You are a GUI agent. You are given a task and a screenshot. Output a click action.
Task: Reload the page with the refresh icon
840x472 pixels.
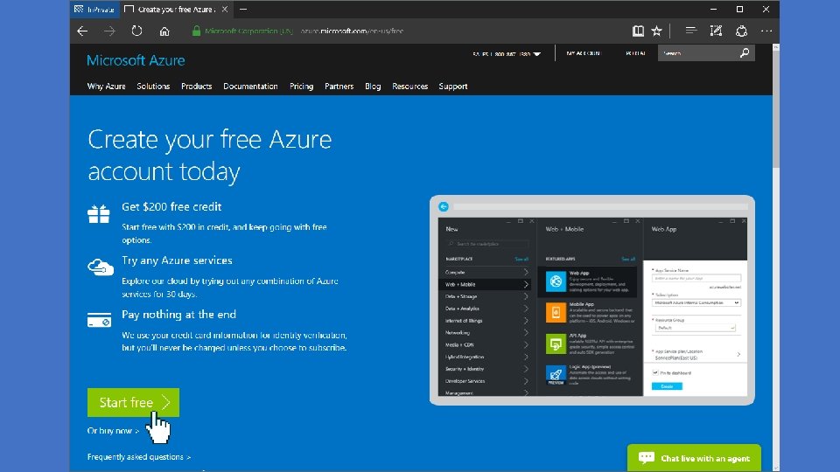pyautogui.click(x=137, y=31)
